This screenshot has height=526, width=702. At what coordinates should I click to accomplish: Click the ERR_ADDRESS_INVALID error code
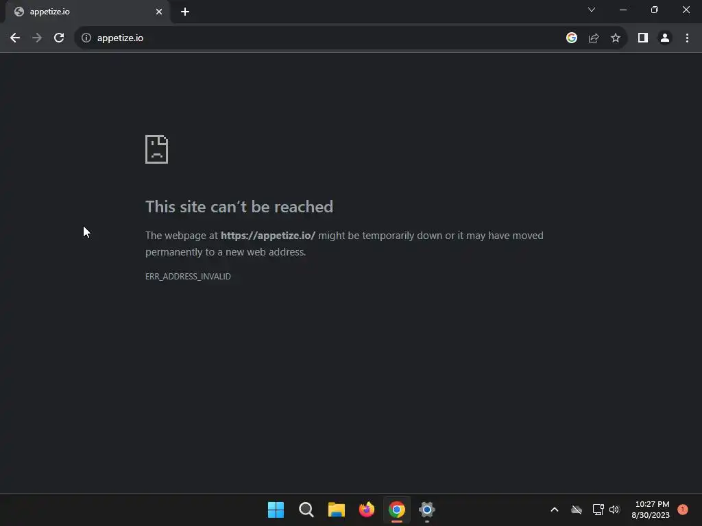click(188, 277)
